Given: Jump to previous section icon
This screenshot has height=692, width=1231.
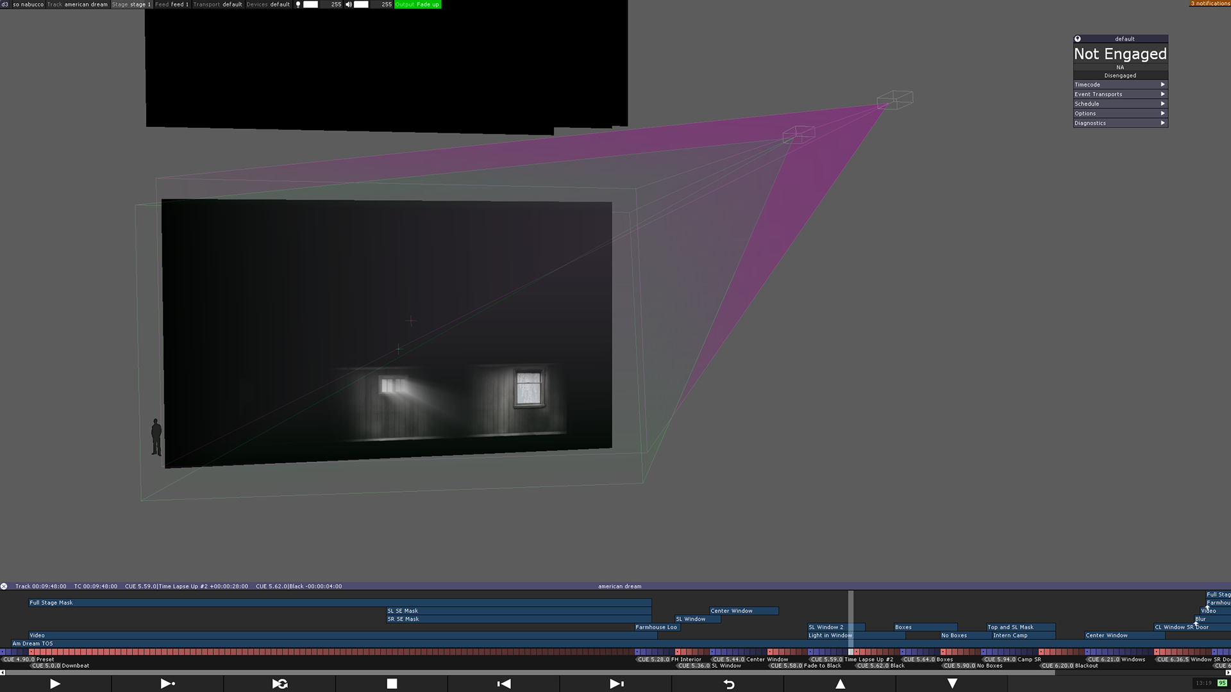Looking at the screenshot, I should tap(504, 684).
